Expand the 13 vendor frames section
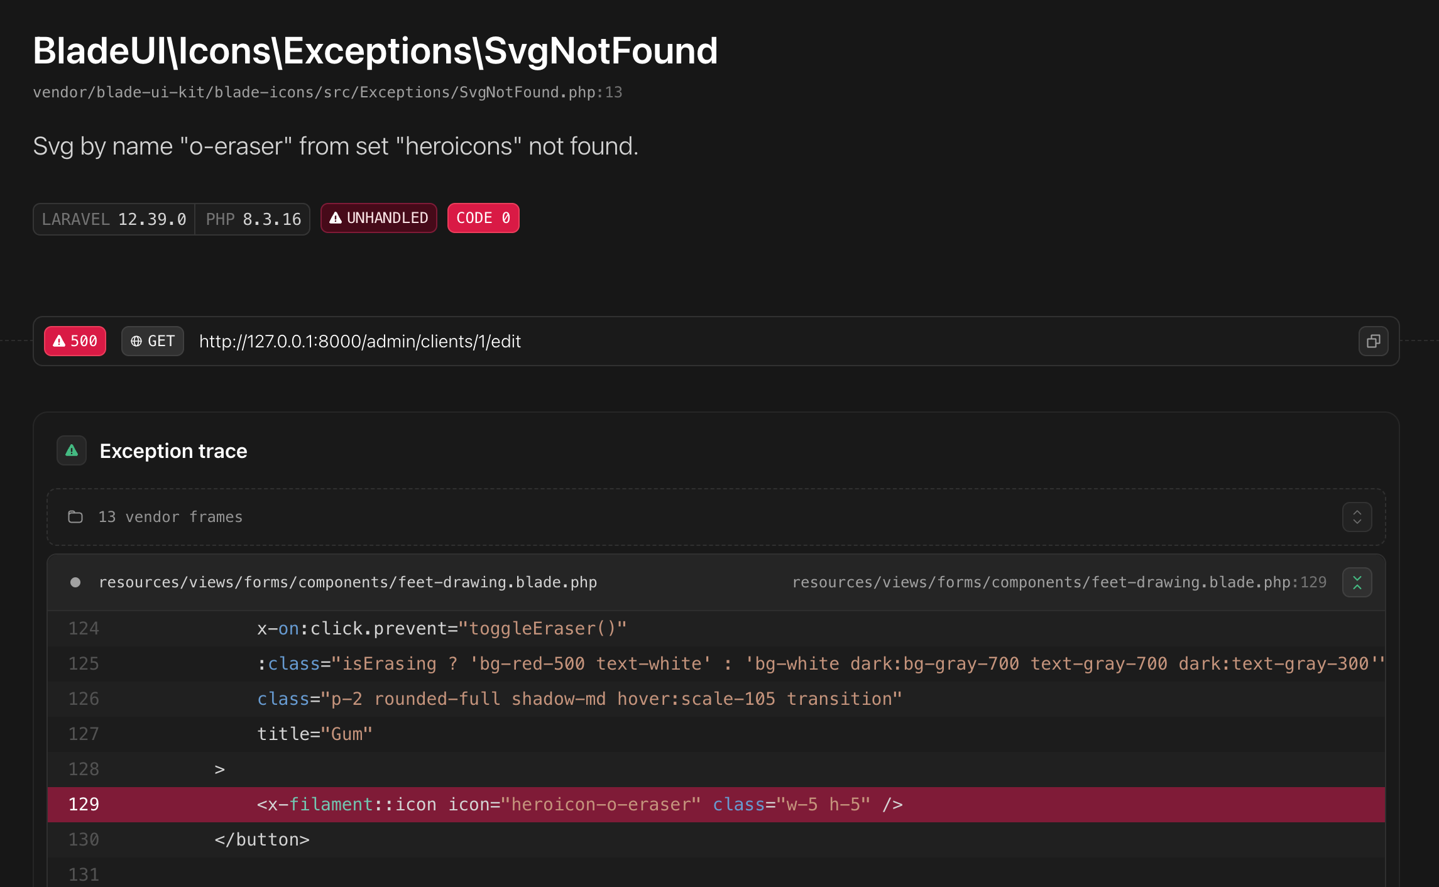Screen dimensions: 1439x887 coord(170,516)
